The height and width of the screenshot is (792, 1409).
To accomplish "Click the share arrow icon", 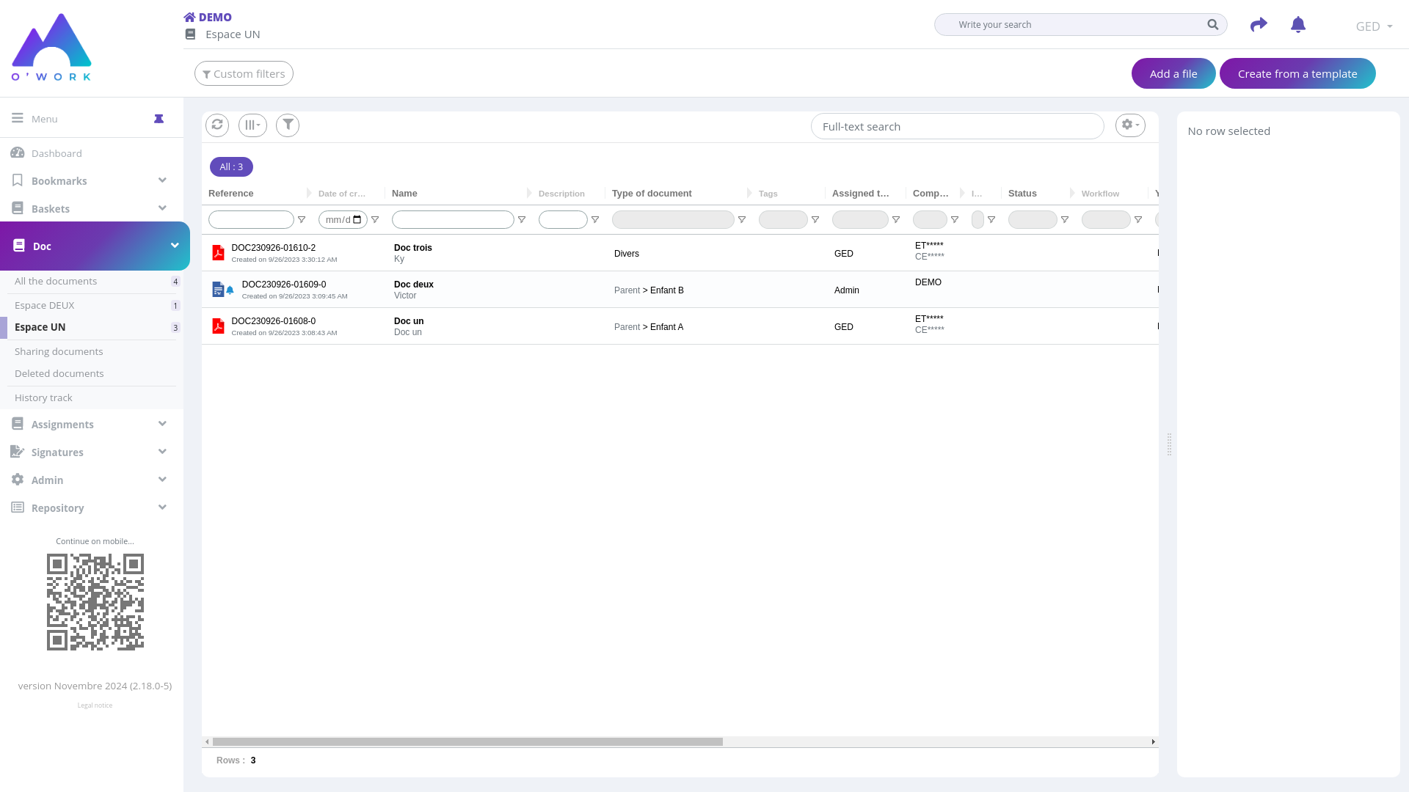I will click(1259, 25).
